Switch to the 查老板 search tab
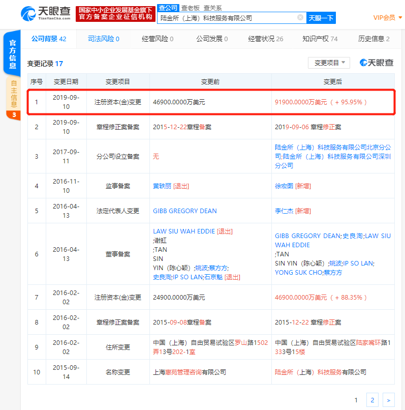 [x=191, y=8]
